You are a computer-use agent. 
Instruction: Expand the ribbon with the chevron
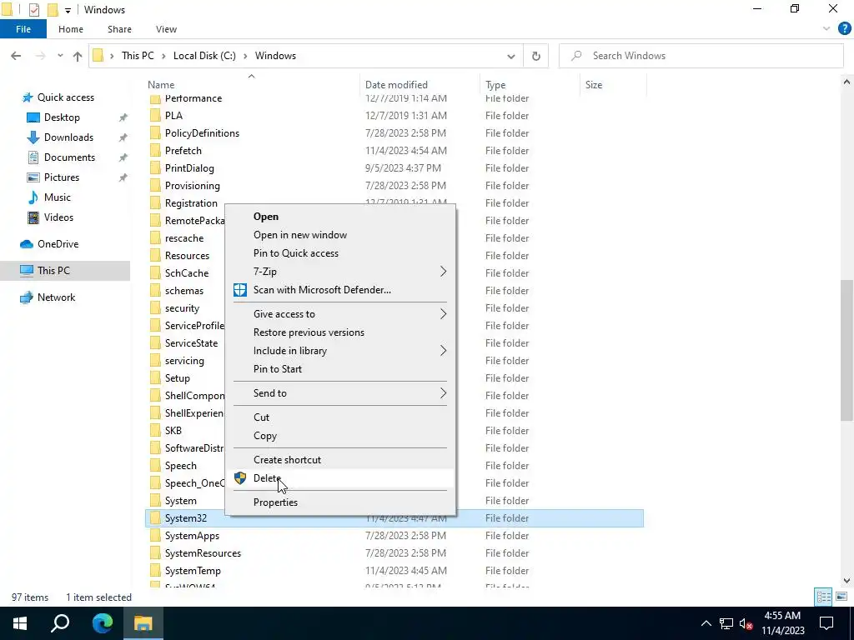[x=826, y=29]
